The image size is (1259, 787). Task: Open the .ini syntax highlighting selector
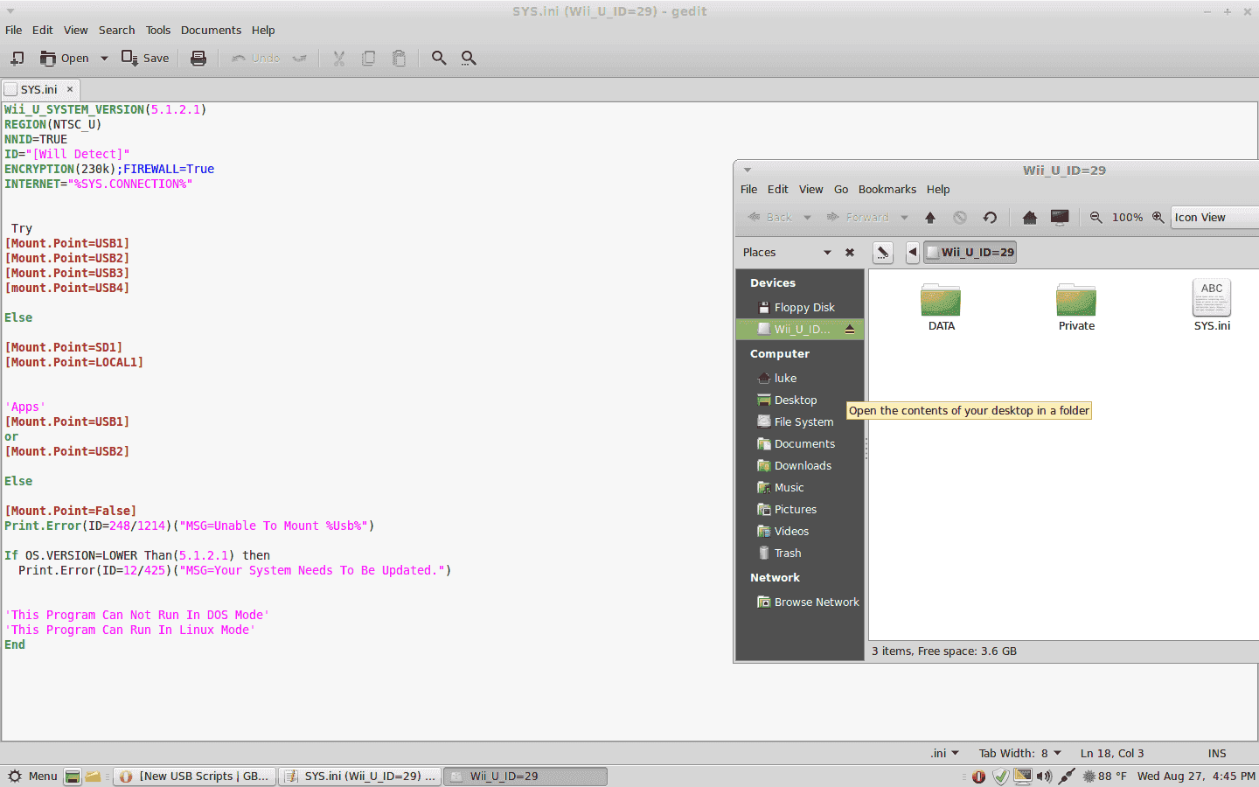click(945, 754)
